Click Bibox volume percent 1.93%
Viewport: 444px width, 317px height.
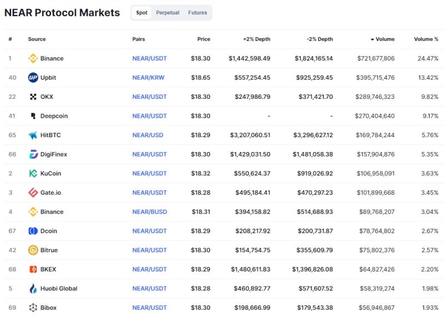point(430,308)
